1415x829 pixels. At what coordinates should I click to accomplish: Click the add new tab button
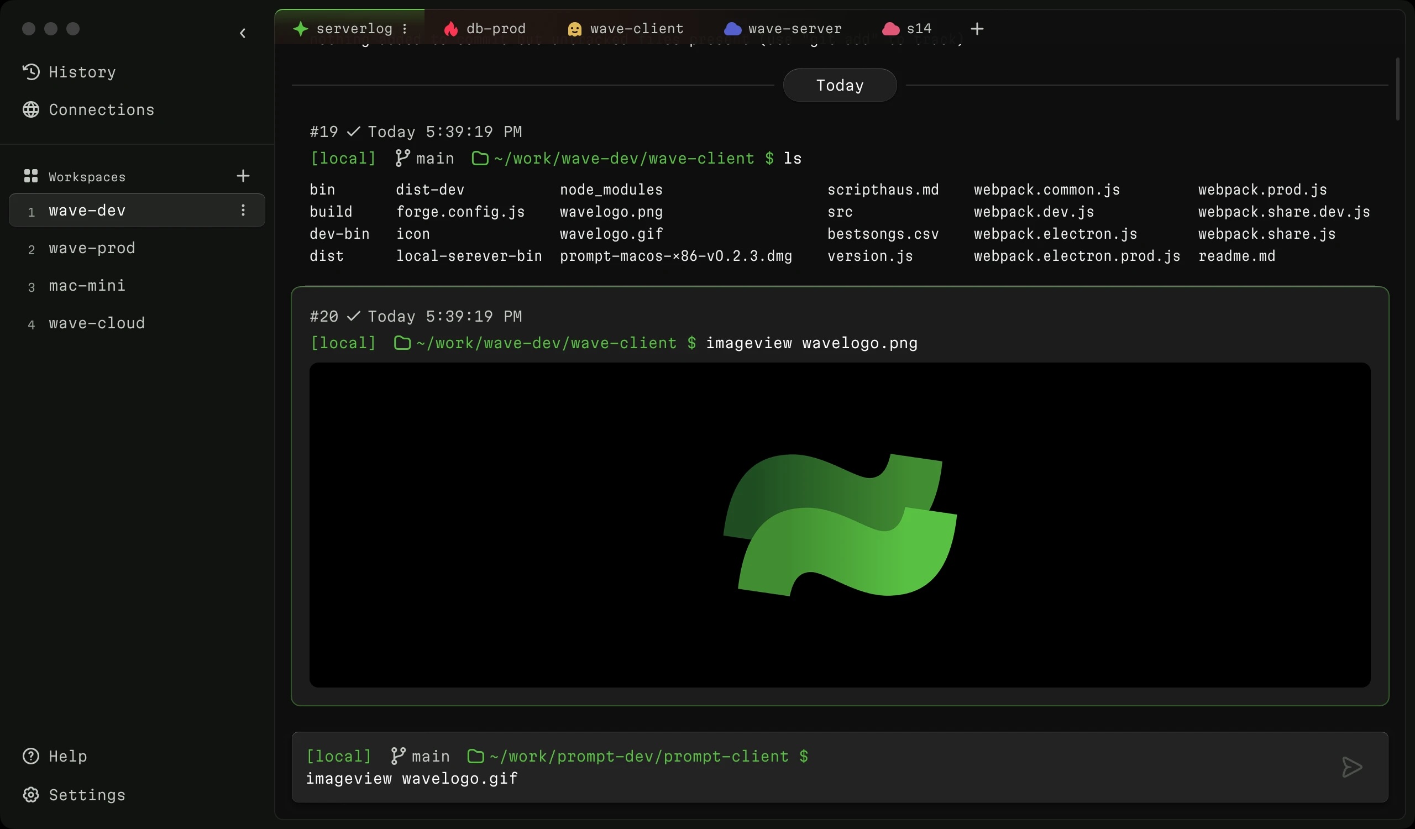tap(977, 29)
